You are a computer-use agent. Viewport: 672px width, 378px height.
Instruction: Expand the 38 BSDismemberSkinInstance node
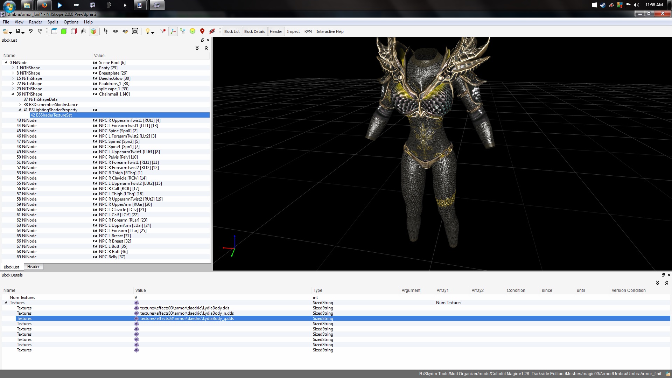(20, 105)
